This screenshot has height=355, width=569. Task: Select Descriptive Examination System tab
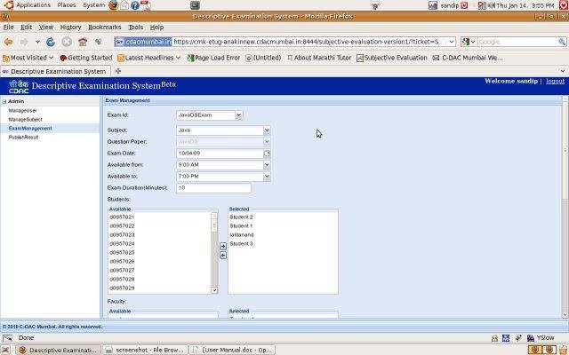55,71
